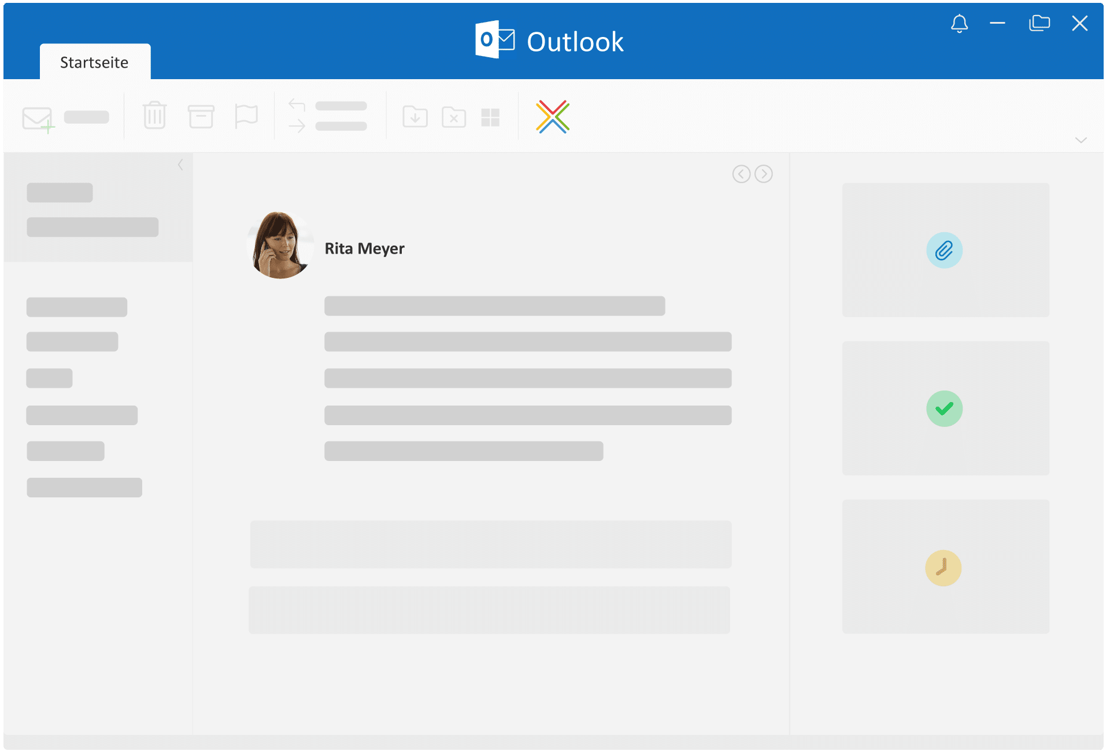Screen dimensions: 1110x751
Task: Go to previous message arrow
Action: tap(741, 174)
